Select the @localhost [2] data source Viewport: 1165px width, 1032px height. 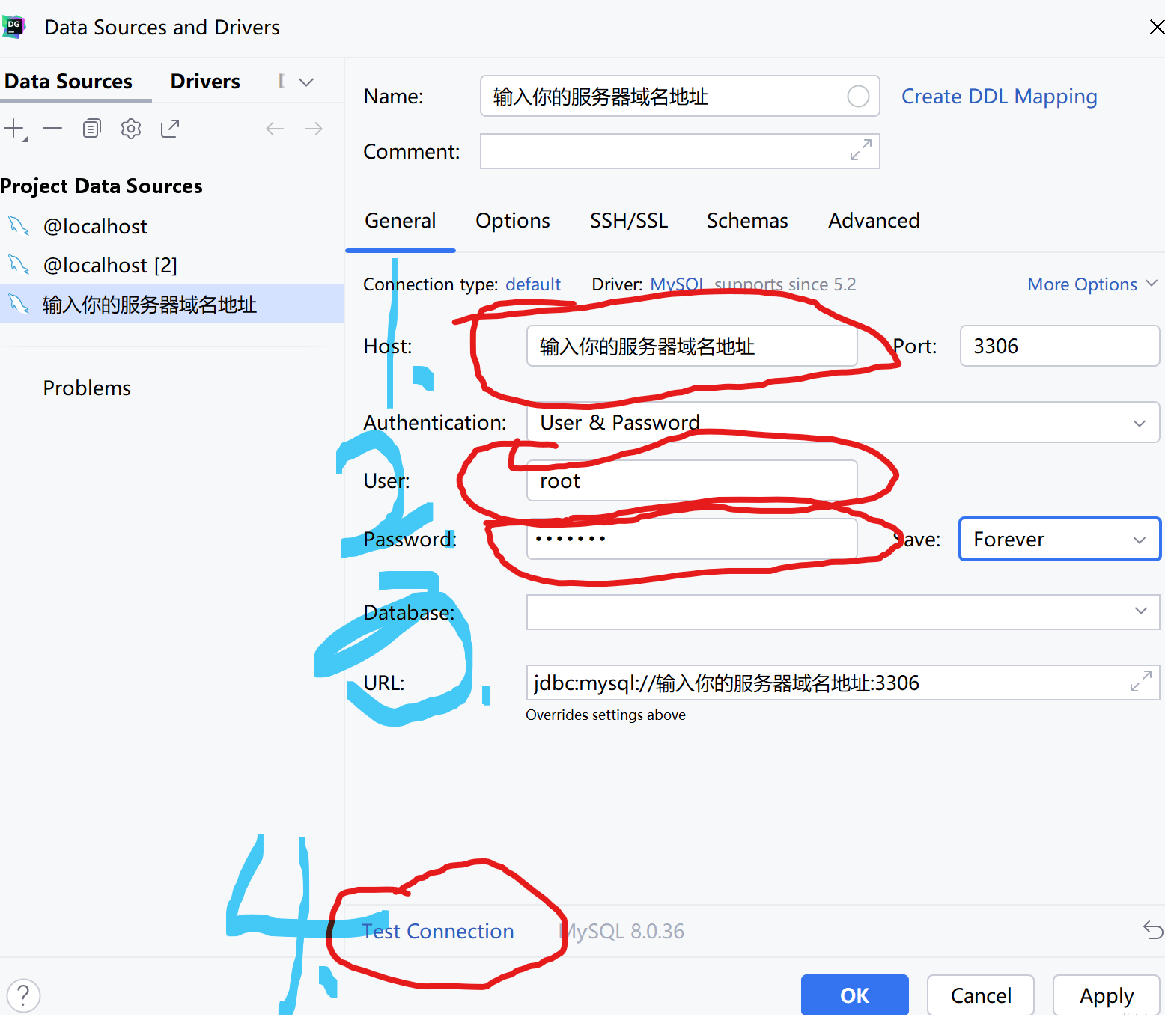tap(171, 265)
